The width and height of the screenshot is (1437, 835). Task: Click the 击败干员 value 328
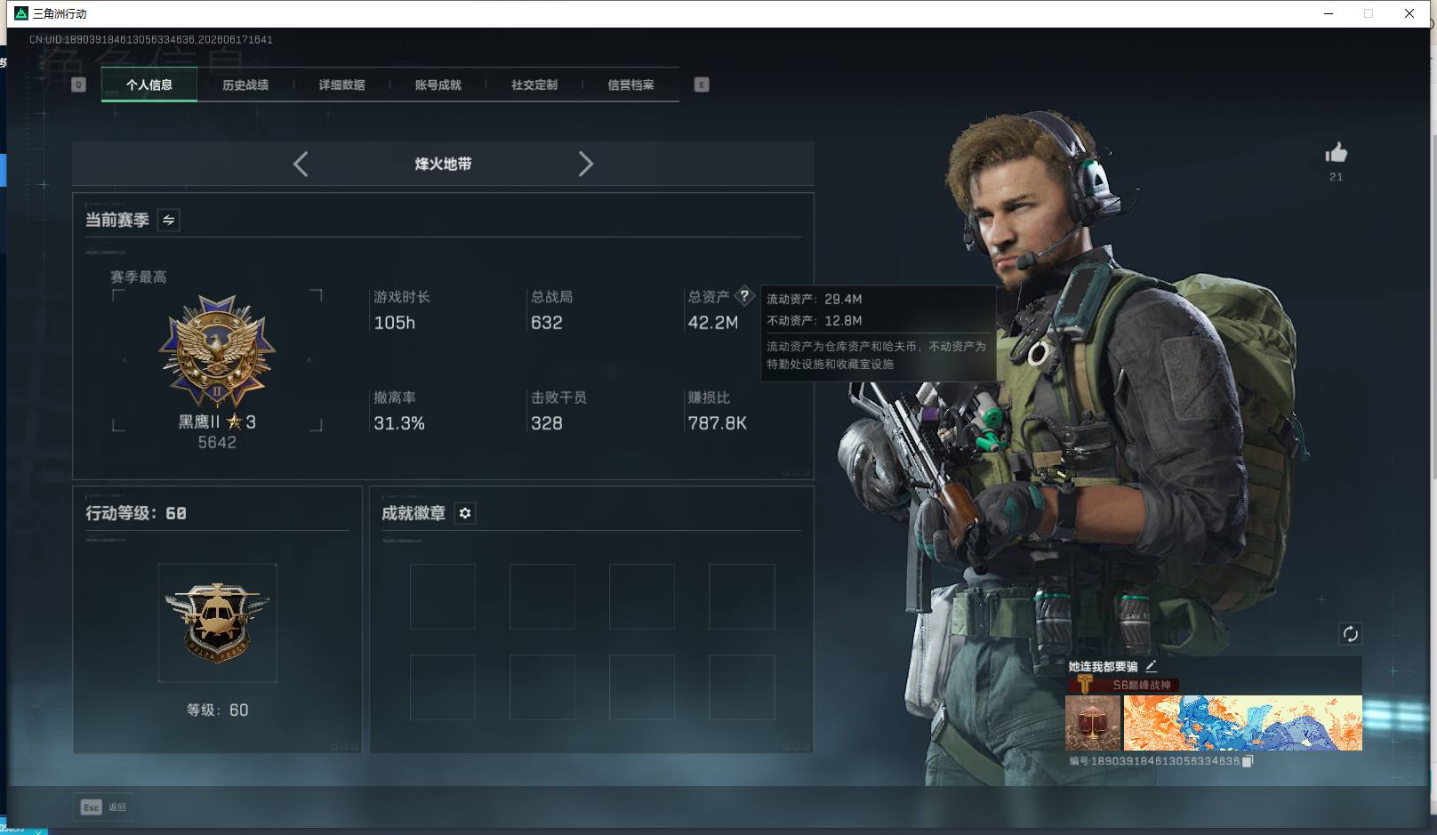pyautogui.click(x=547, y=423)
